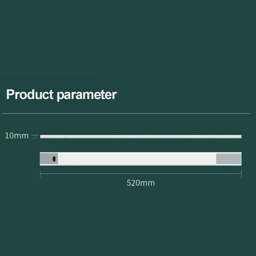This screenshot has width=256, height=256.
Task: Click the seam near the left of the side-profile bar
Action: point(66,137)
